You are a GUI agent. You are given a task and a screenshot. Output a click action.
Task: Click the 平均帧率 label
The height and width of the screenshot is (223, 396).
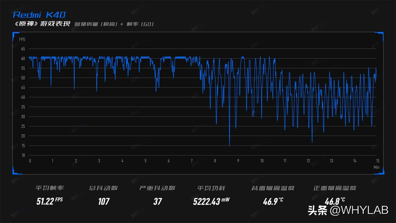(x=49, y=188)
